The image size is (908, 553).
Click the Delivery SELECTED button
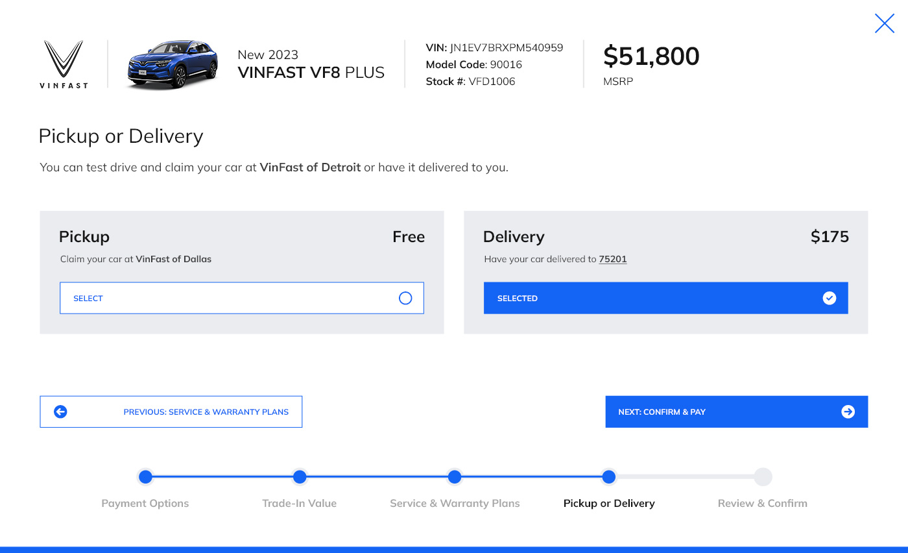[x=666, y=298]
